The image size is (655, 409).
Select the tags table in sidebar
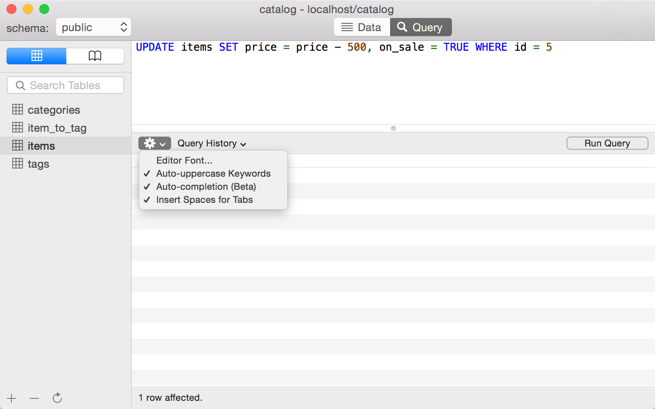click(38, 164)
